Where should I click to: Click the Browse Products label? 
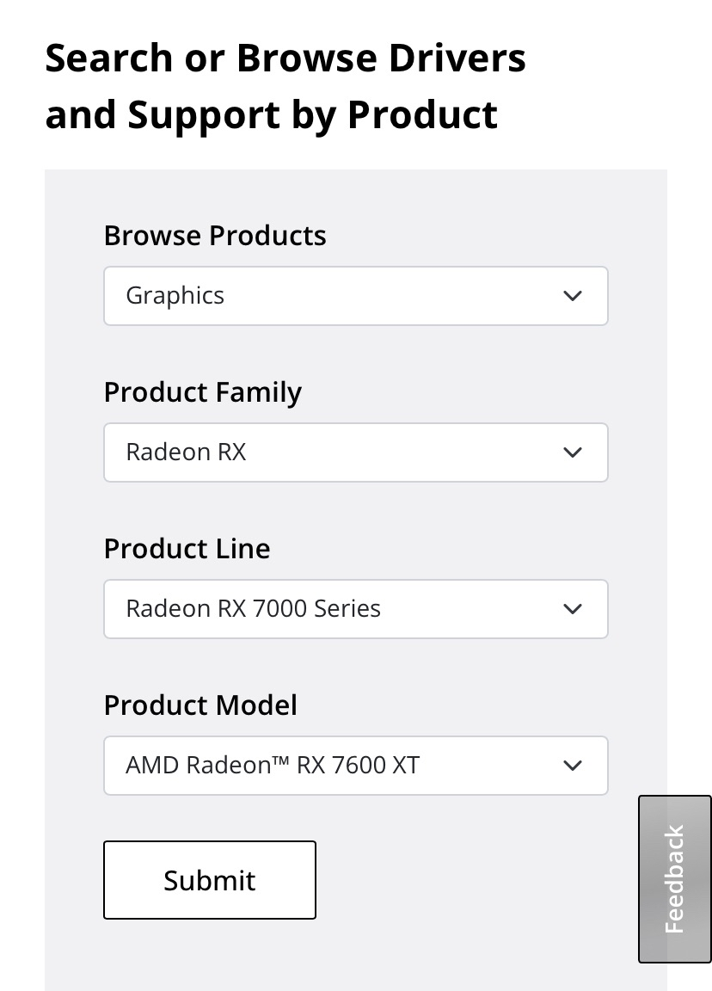click(x=215, y=236)
